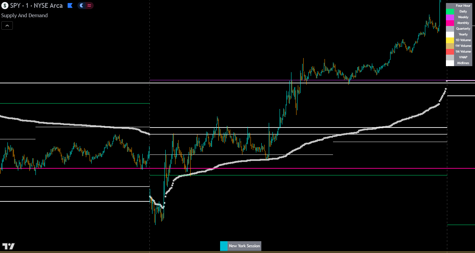Click the light gray VWAP color swatch

pos(450,57)
